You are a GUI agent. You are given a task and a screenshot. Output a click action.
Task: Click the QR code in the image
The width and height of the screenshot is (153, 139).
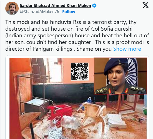click(x=80, y=72)
